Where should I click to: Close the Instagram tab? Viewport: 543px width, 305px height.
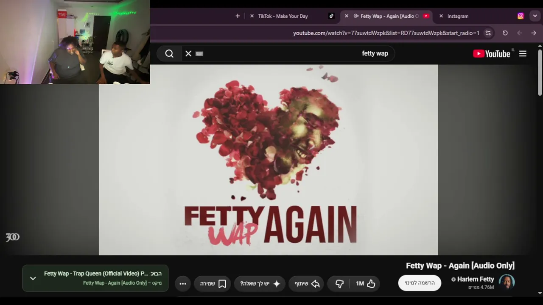(x=441, y=16)
